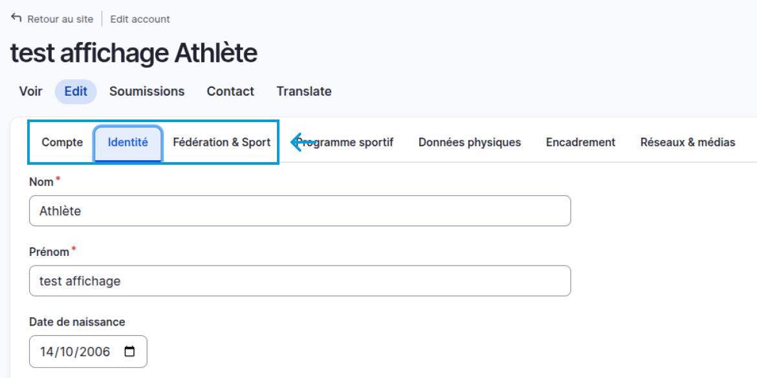The image size is (757, 378).
Task: Select the day 14 in Date de naissance
Action: 47,352
